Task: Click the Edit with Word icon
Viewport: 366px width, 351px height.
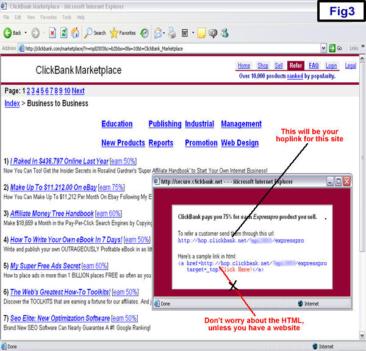Action: (185, 33)
